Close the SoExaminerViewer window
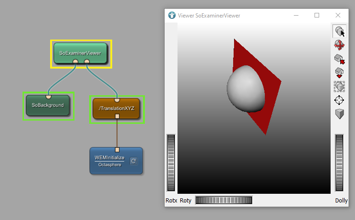Image resolution: width=355 pixels, height=220 pixels. [x=338, y=16]
